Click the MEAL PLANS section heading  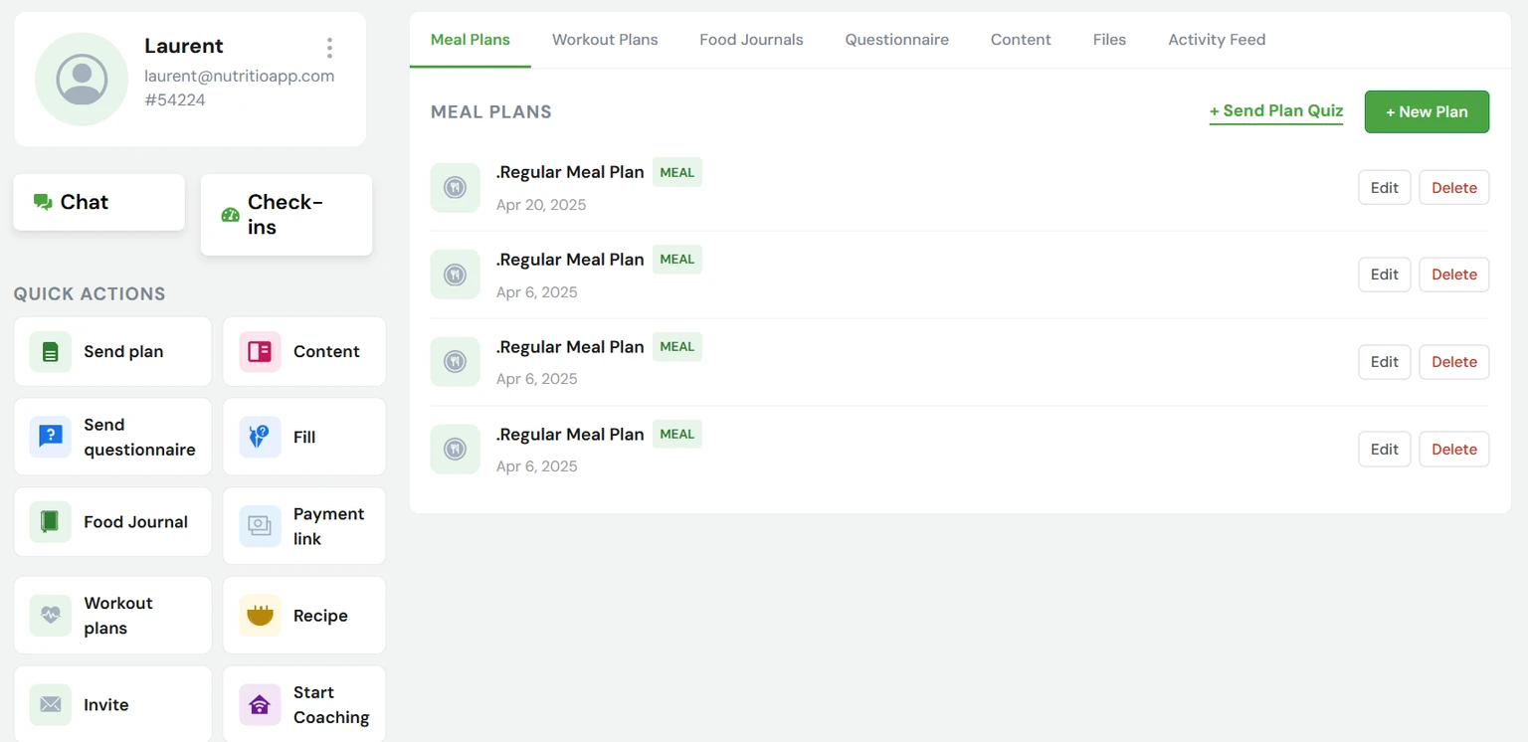(491, 112)
